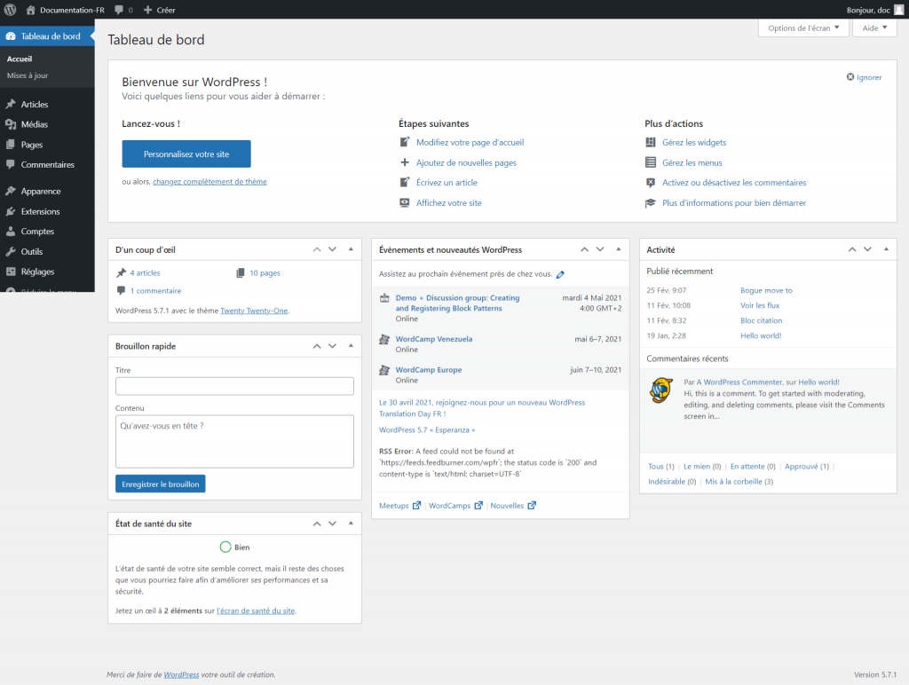The width and height of the screenshot is (909, 685).
Task: Click Enregistrer le brouillon button
Action: pyautogui.click(x=161, y=484)
